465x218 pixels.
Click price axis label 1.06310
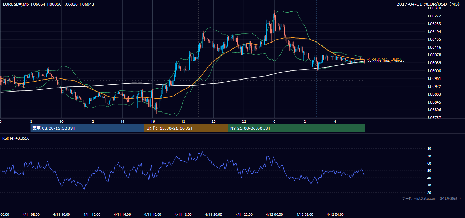tap(434, 8)
